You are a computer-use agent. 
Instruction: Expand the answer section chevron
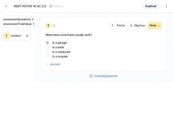(47, 64)
